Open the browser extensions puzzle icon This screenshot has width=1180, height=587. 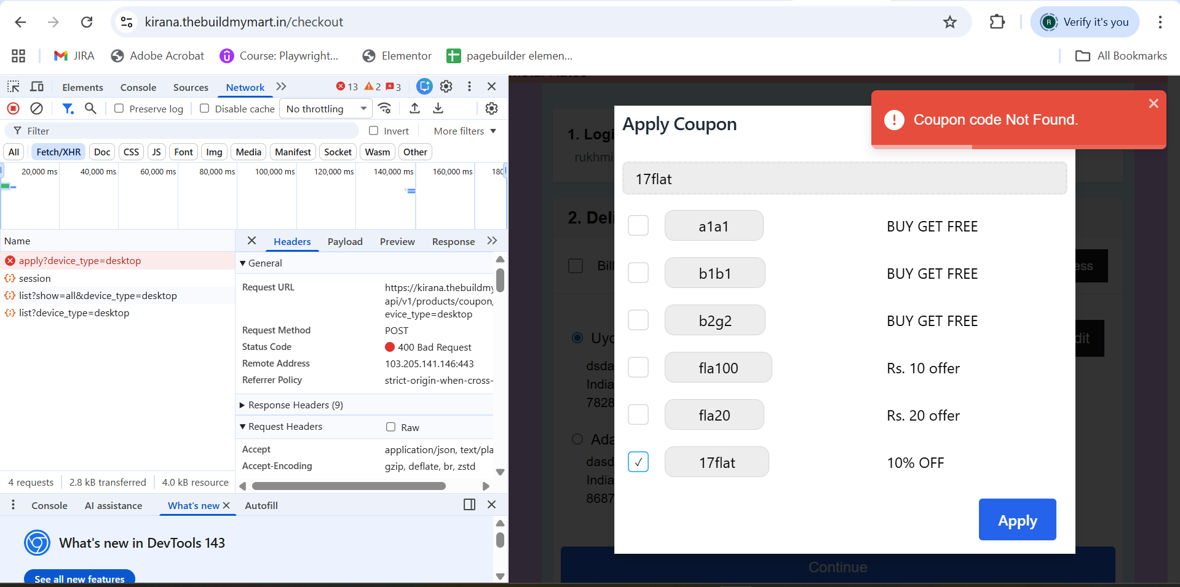point(997,22)
